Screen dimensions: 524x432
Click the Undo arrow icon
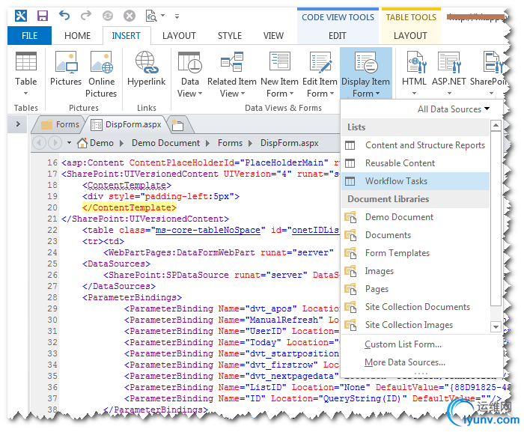tap(64, 16)
